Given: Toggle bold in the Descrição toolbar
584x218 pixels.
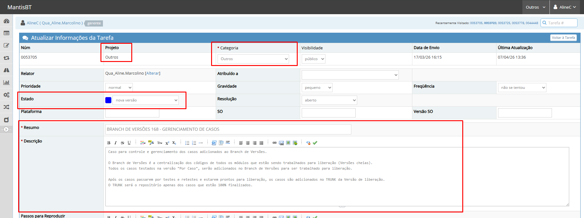Looking at the screenshot, I should (x=109, y=143).
